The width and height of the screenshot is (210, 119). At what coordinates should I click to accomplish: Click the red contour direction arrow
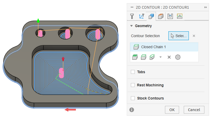click(x=70, y=110)
